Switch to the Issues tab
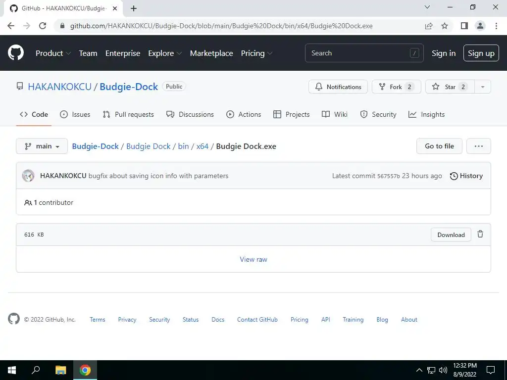Screen dimensions: 507x380 point(75,114)
